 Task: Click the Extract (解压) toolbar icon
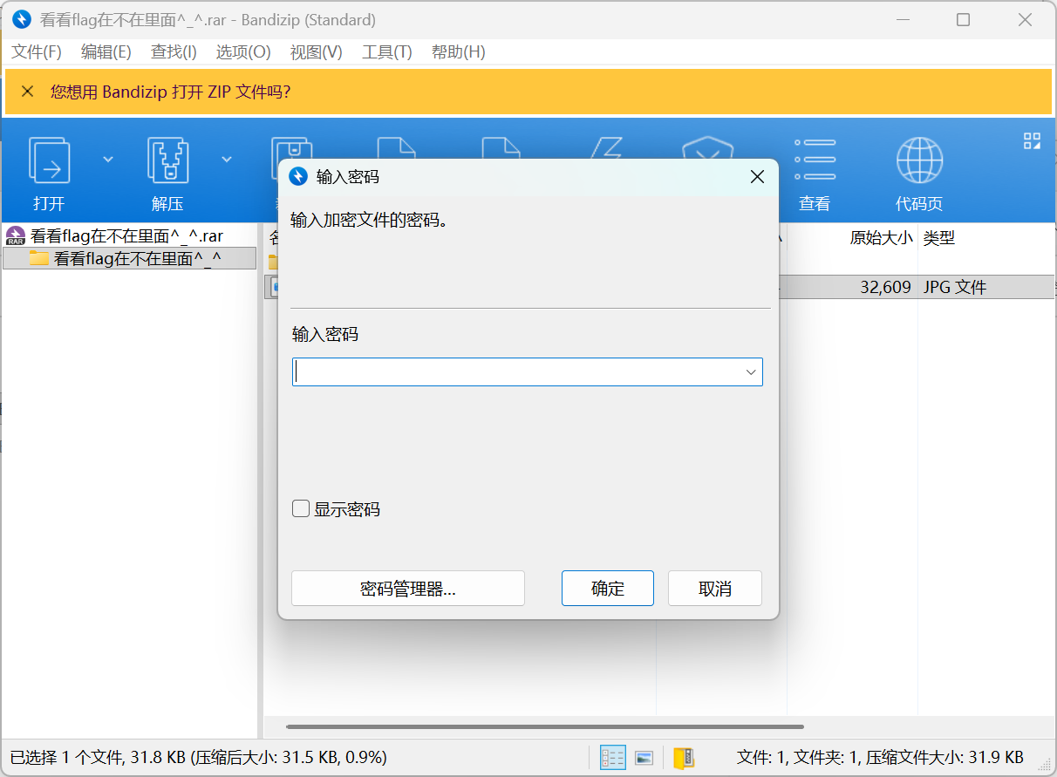pos(167,160)
